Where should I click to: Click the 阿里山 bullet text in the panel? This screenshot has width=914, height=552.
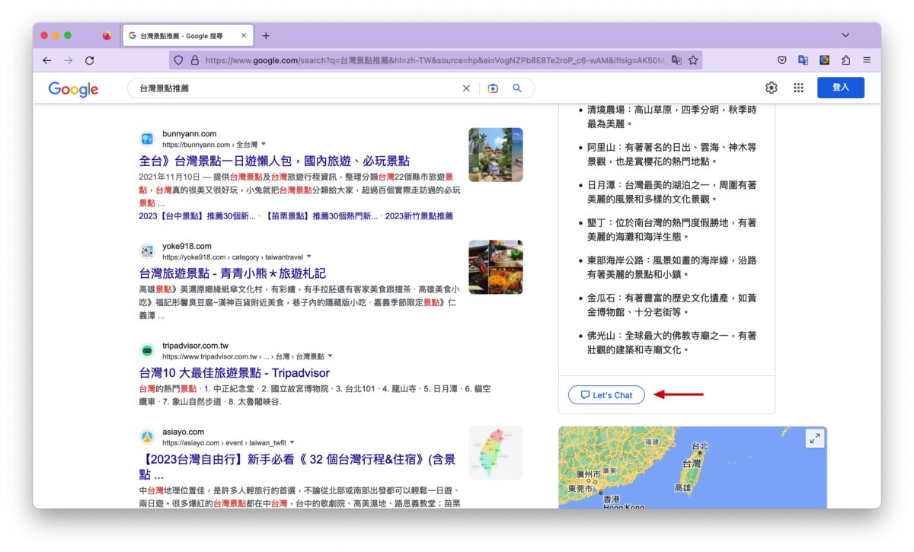pyautogui.click(x=671, y=154)
